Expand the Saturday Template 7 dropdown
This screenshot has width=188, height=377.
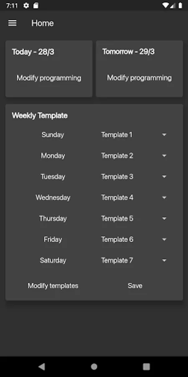pyautogui.click(x=134, y=261)
